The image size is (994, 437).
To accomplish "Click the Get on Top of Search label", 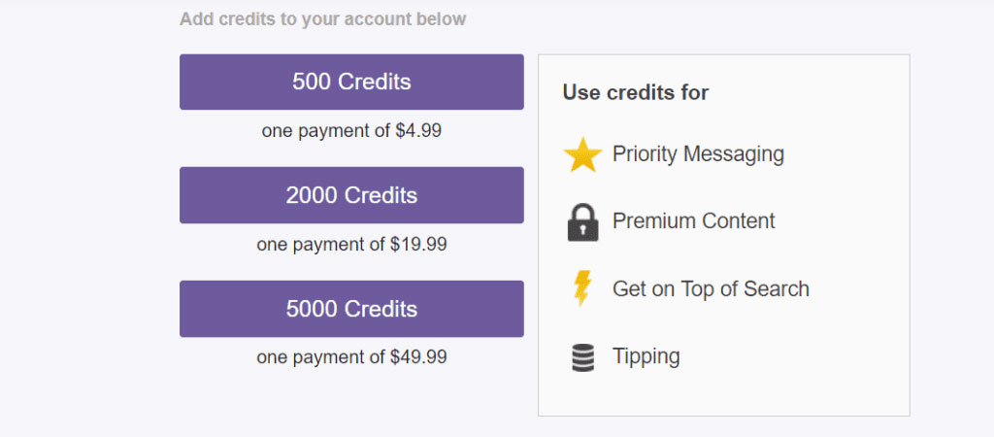I will 711,288.
